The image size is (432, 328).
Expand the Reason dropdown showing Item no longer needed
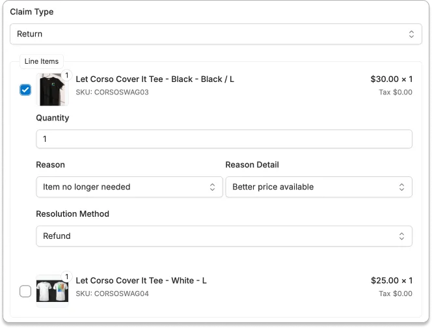[x=129, y=187]
